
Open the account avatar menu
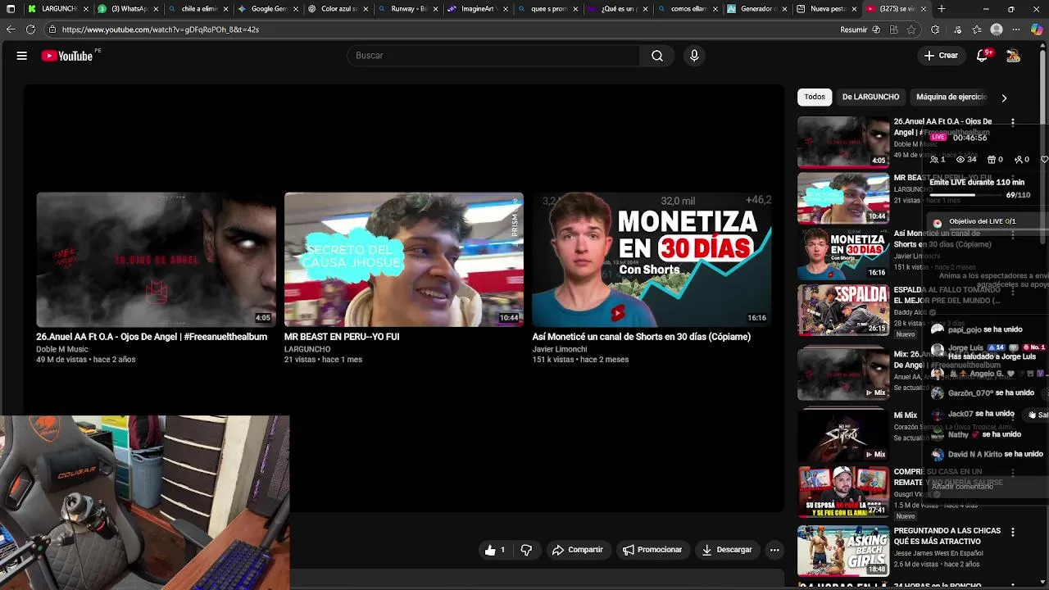coord(1013,56)
